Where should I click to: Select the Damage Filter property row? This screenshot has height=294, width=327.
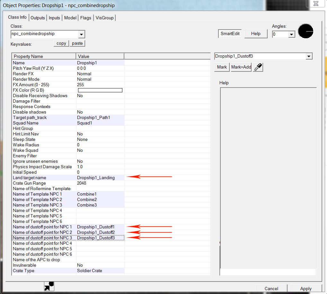tap(68, 101)
